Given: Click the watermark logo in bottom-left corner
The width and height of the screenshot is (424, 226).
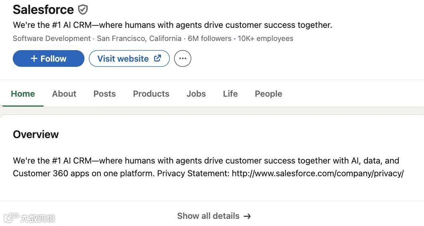Looking at the screenshot, I should (29, 218).
